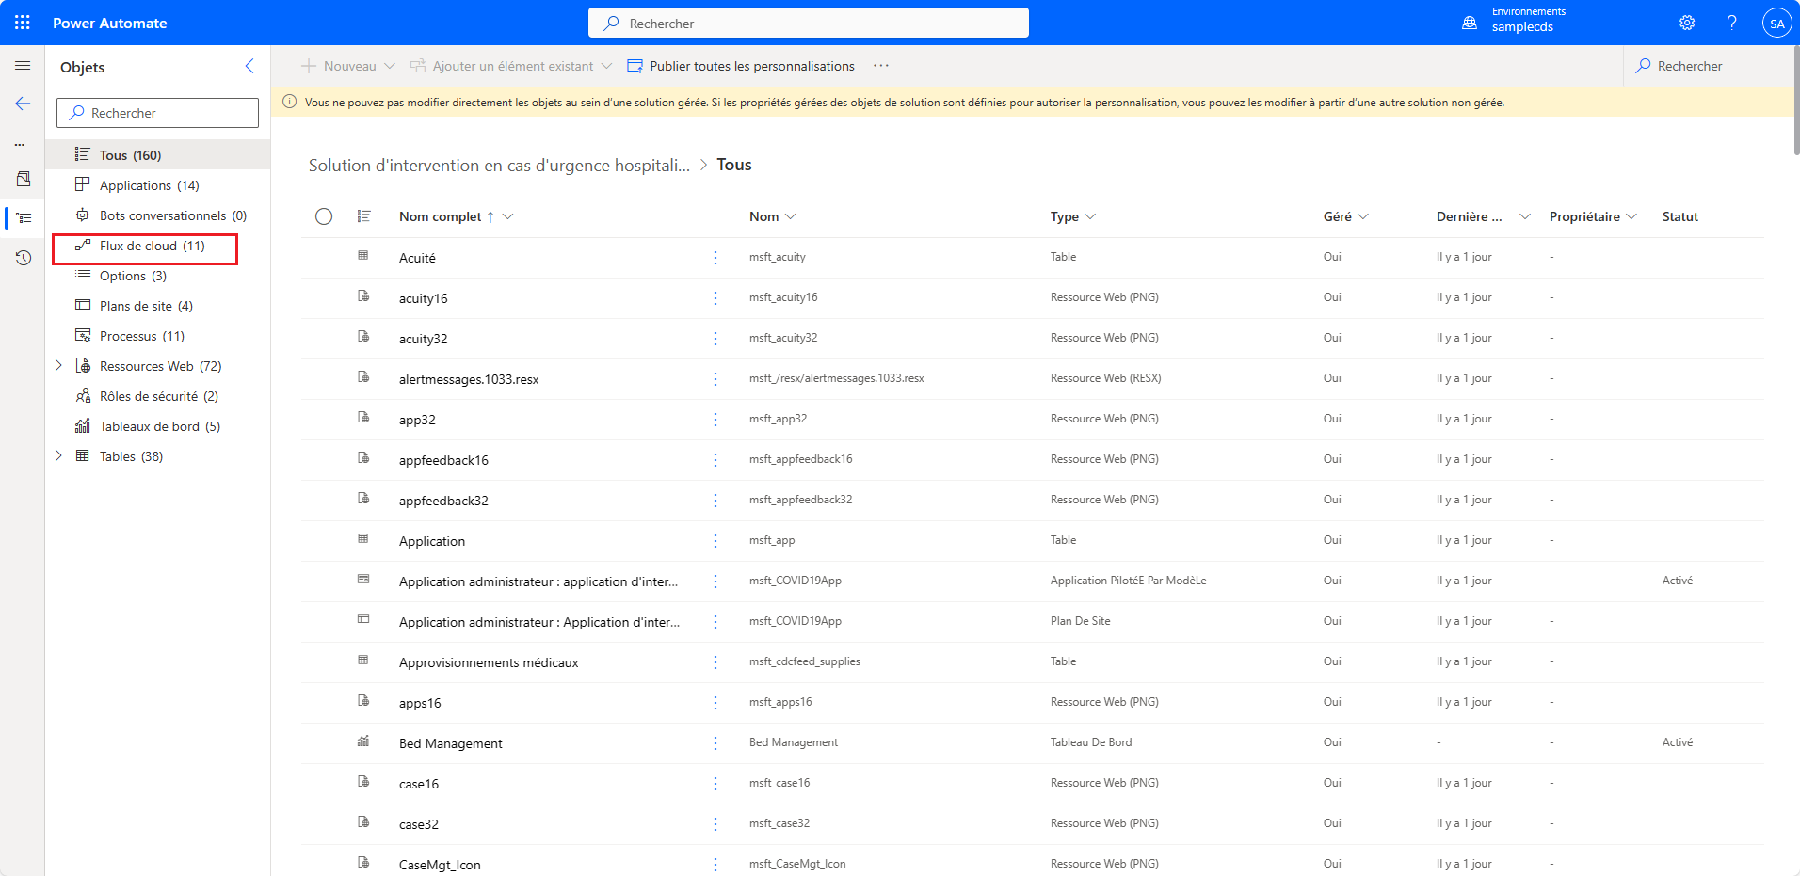Click the top global Rechercher box
Image resolution: width=1800 pixels, height=876 pixels.
click(x=809, y=23)
